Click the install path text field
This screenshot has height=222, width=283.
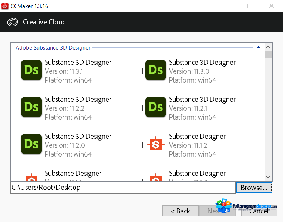point(123,188)
